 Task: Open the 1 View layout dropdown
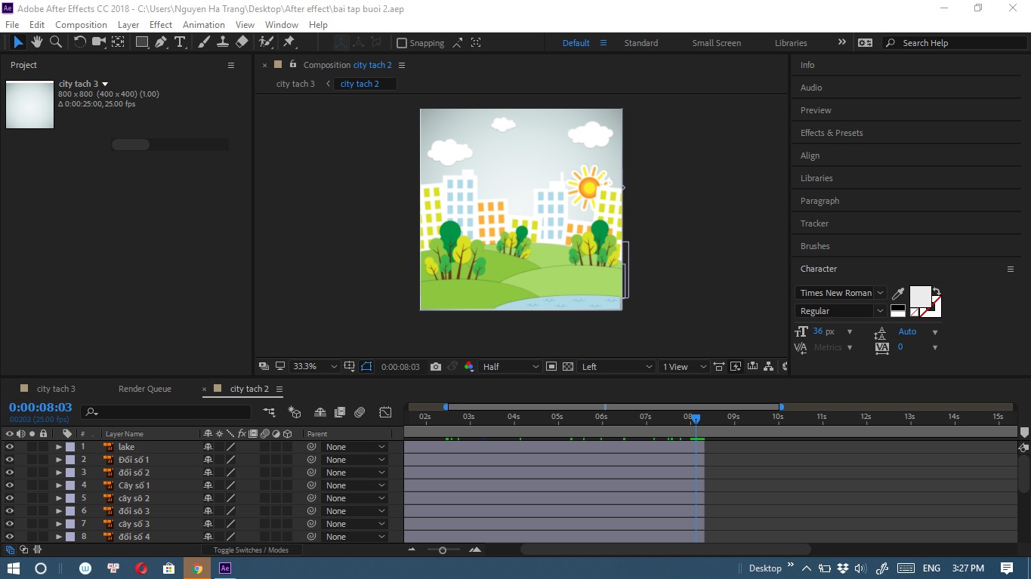pos(683,367)
